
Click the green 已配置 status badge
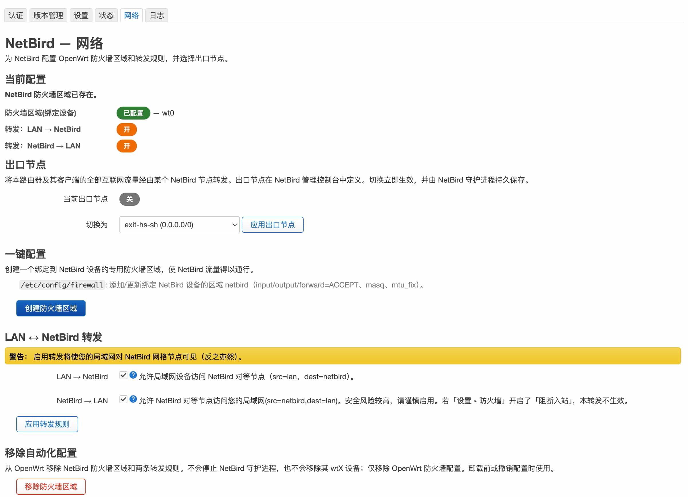[133, 113]
